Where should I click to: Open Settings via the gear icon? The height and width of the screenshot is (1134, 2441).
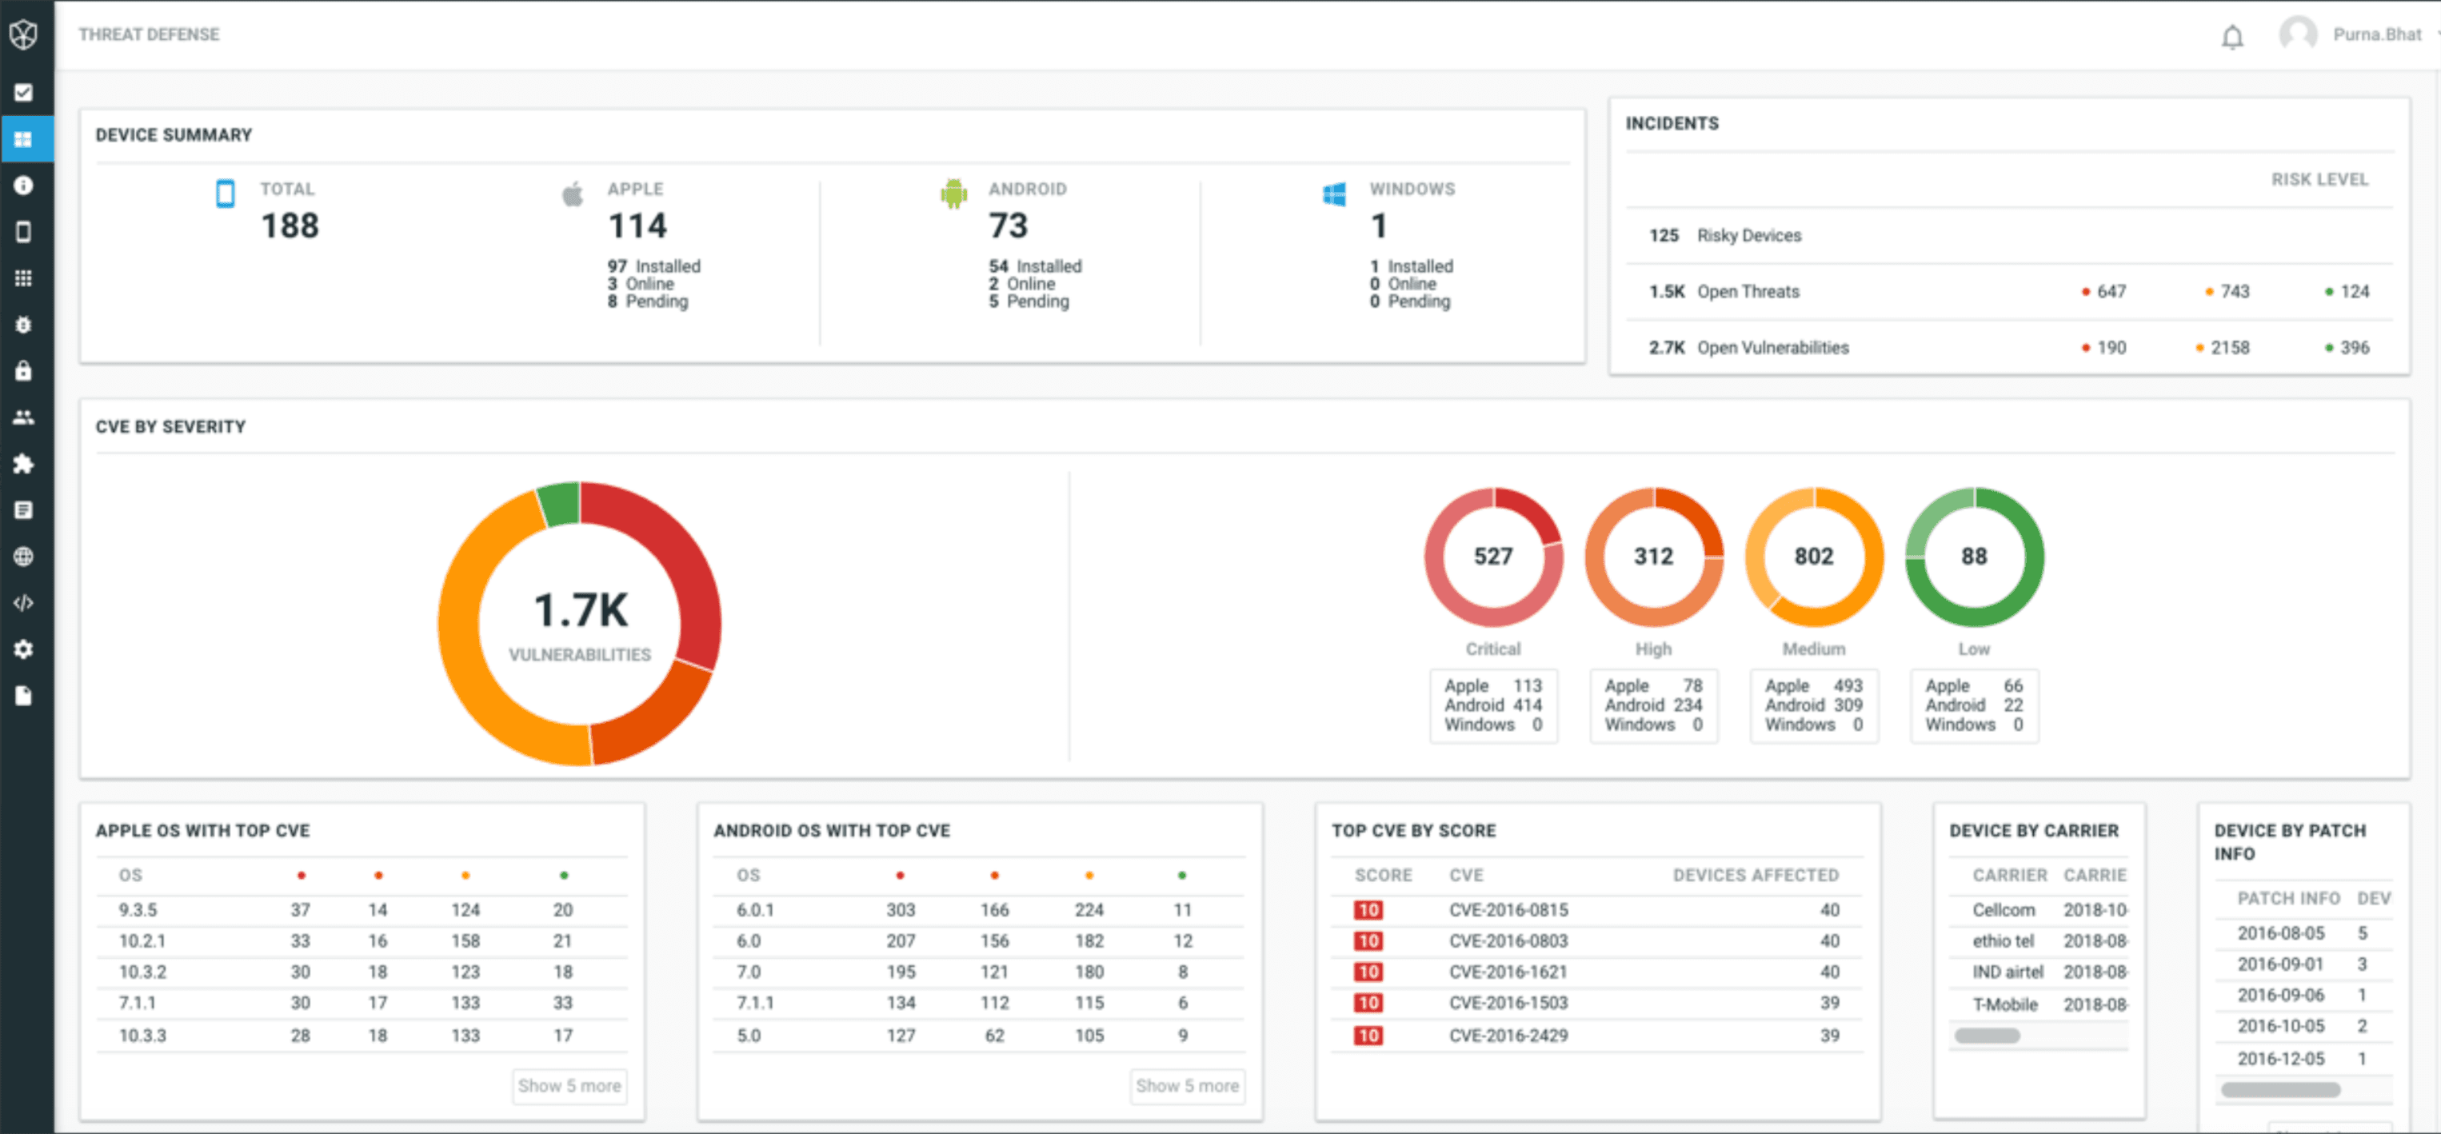click(25, 649)
